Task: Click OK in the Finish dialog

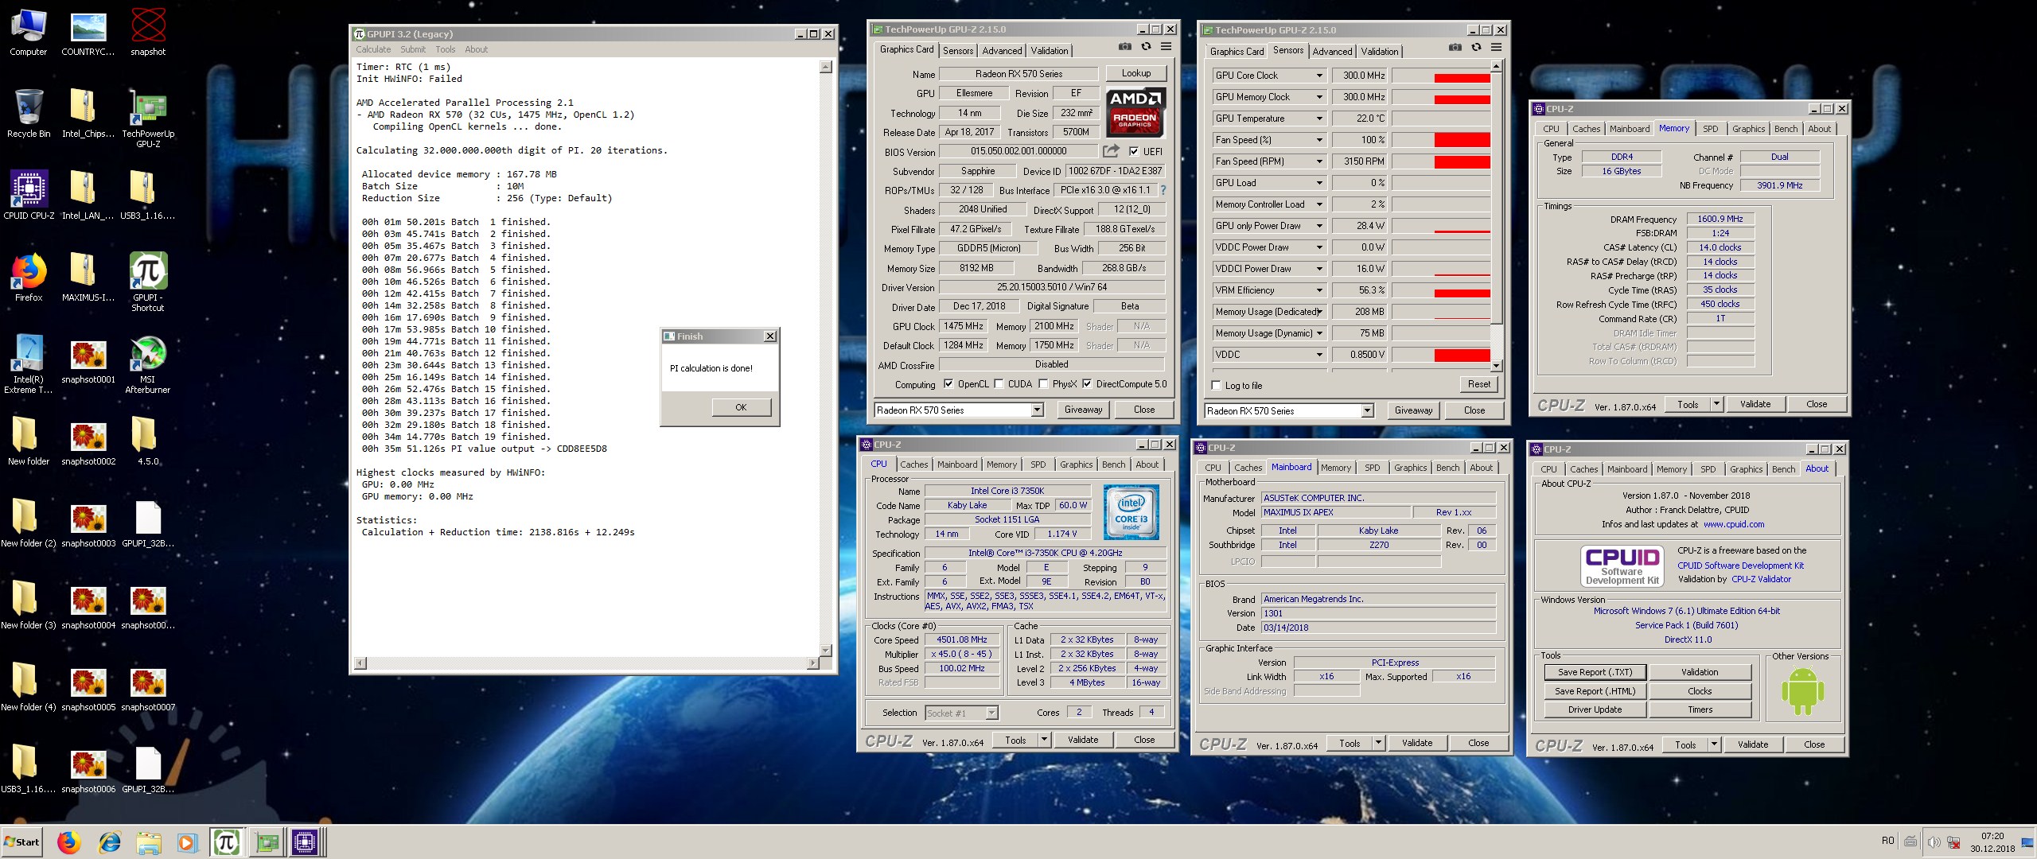Action: 741,407
